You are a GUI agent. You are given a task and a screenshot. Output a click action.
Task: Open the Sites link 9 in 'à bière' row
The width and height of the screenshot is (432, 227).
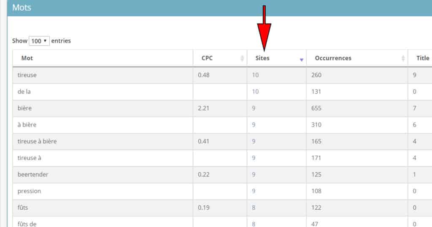coord(254,124)
